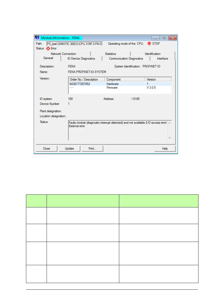This screenshot has height=304, width=214.
Task: Close window with the red X button
Action: click(x=173, y=38)
